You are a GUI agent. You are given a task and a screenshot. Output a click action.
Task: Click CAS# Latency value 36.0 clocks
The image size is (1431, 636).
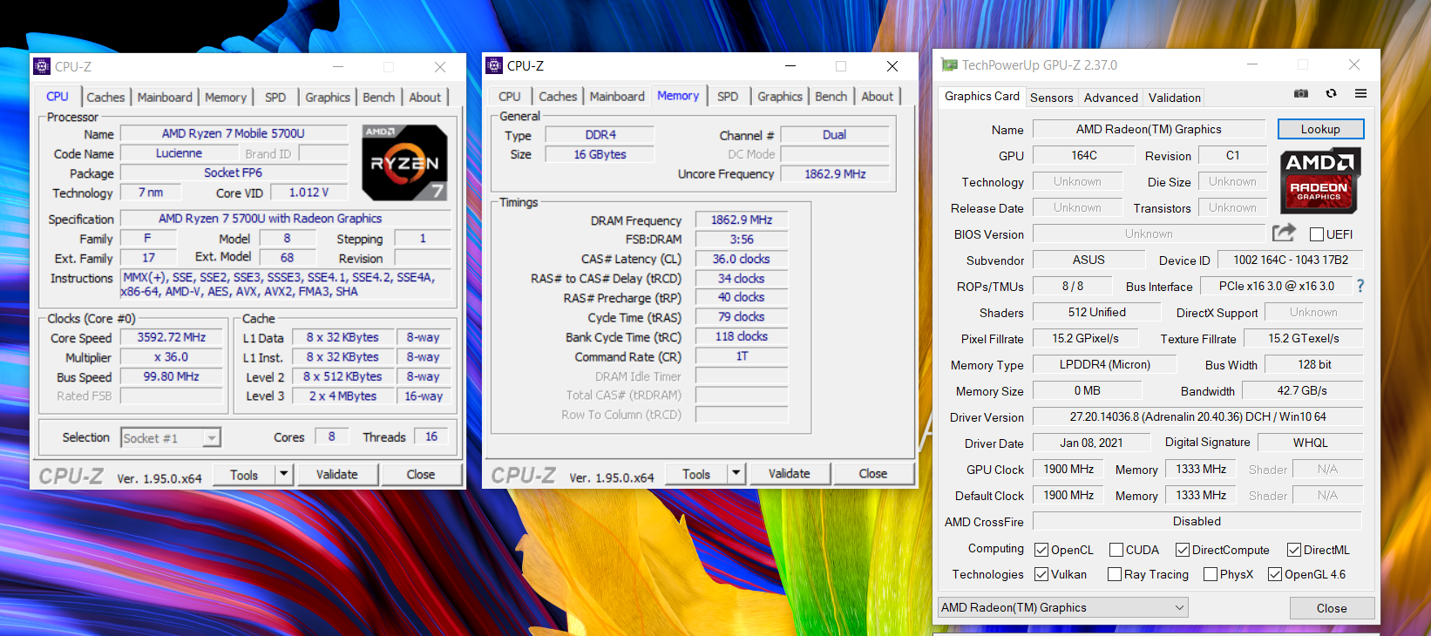pos(742,259)
